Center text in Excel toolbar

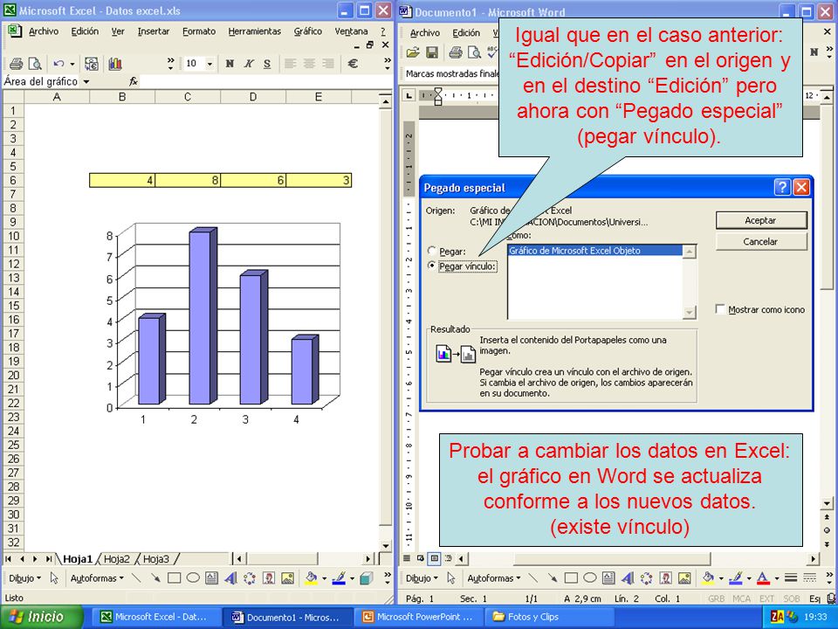pyautogui.click(x=309, y=64)
